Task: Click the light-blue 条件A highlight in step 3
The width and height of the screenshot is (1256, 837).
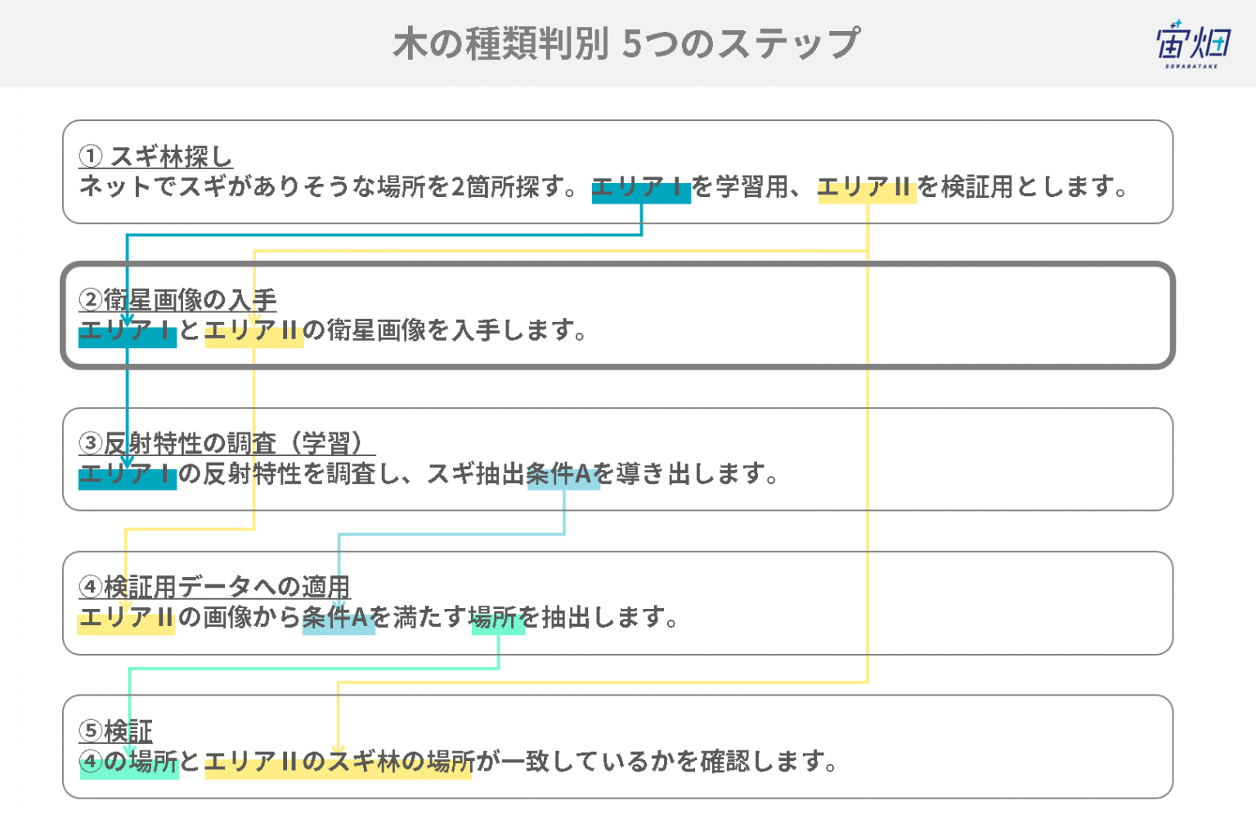Action: point(563,475)
